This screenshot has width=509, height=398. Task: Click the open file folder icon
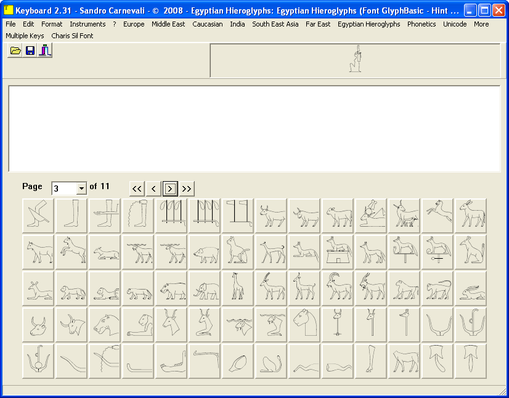point(15,51)
